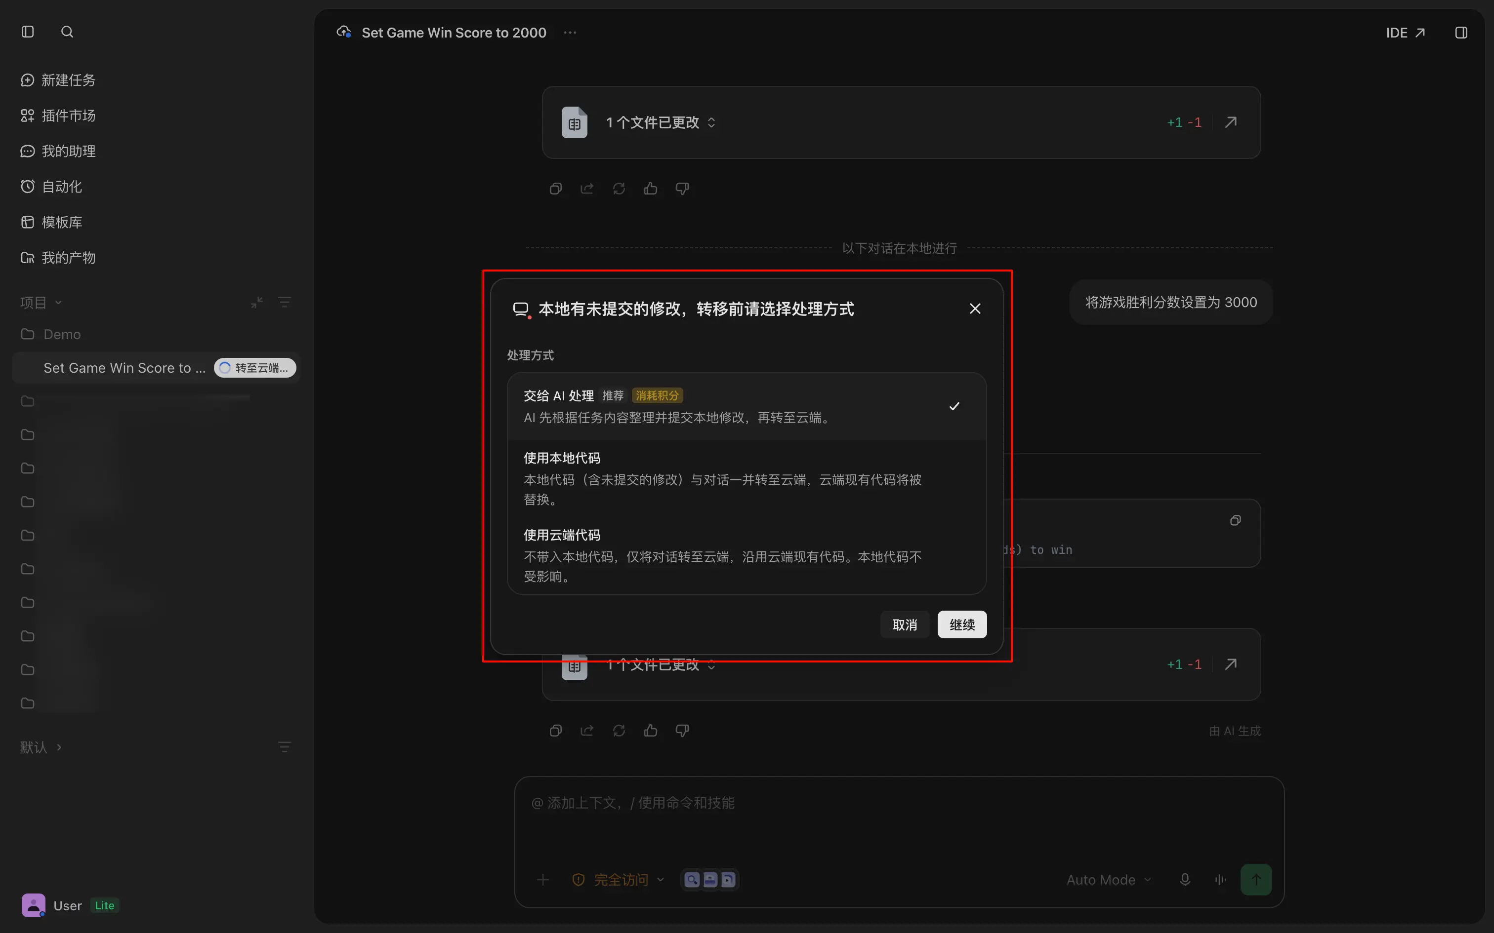Toggle the right side panel icon
The image size is (1494, 933).
1461,33
